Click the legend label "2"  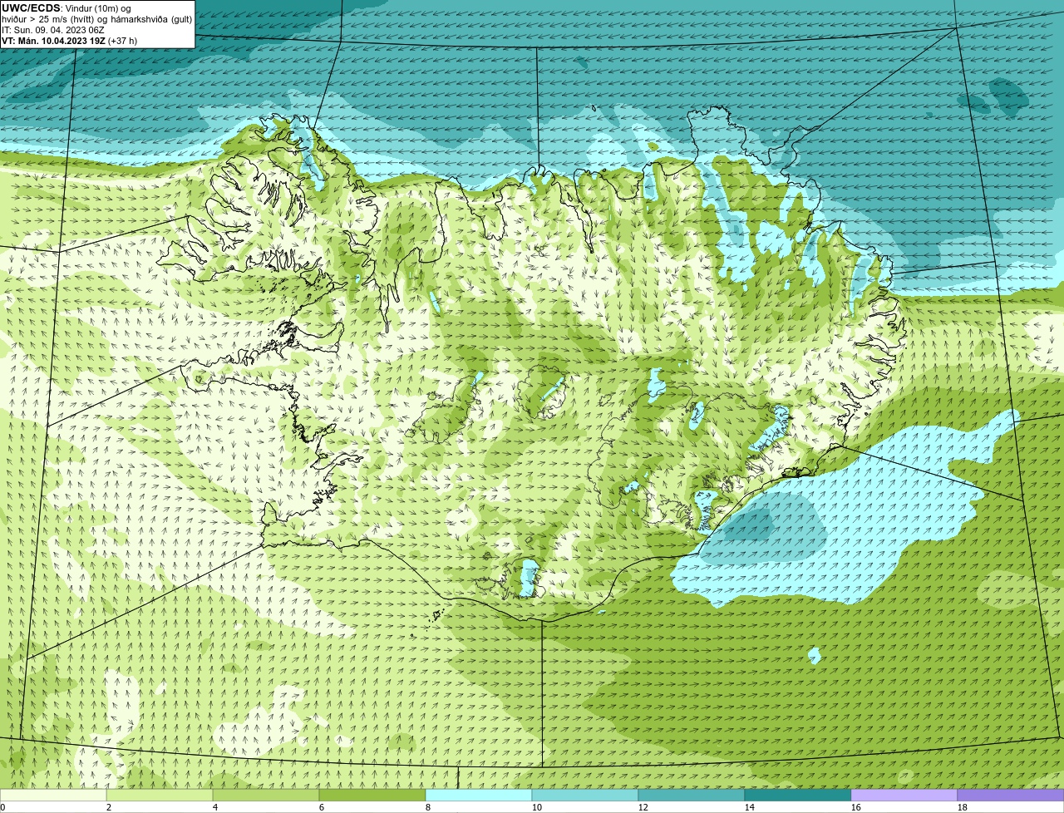click(x=108, y=807)
